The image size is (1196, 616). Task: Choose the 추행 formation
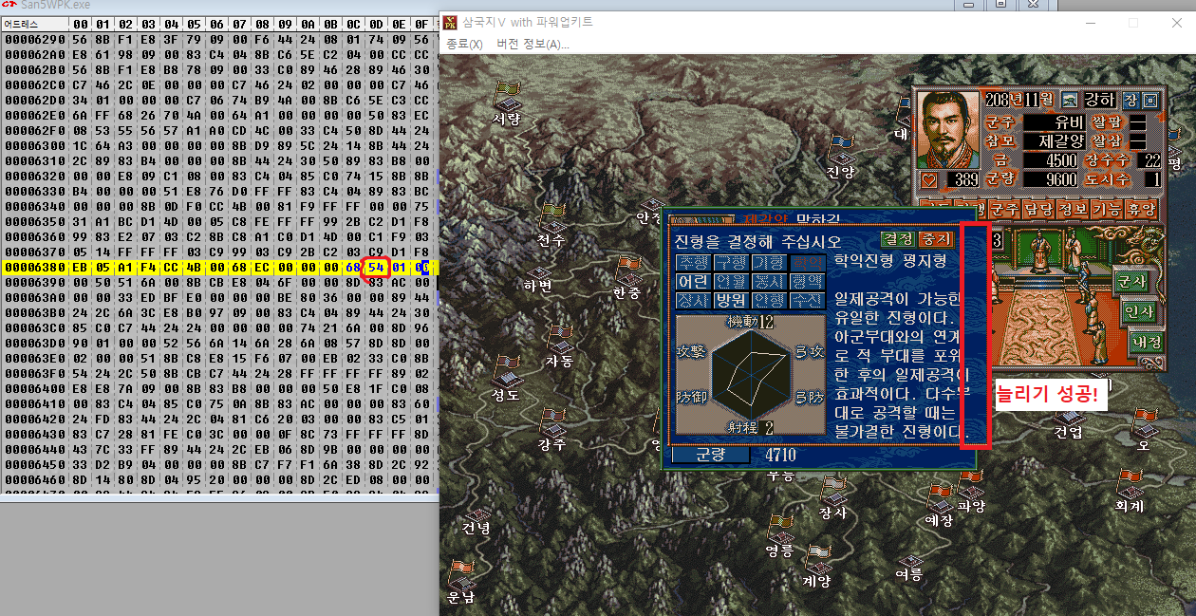[692, 263]
